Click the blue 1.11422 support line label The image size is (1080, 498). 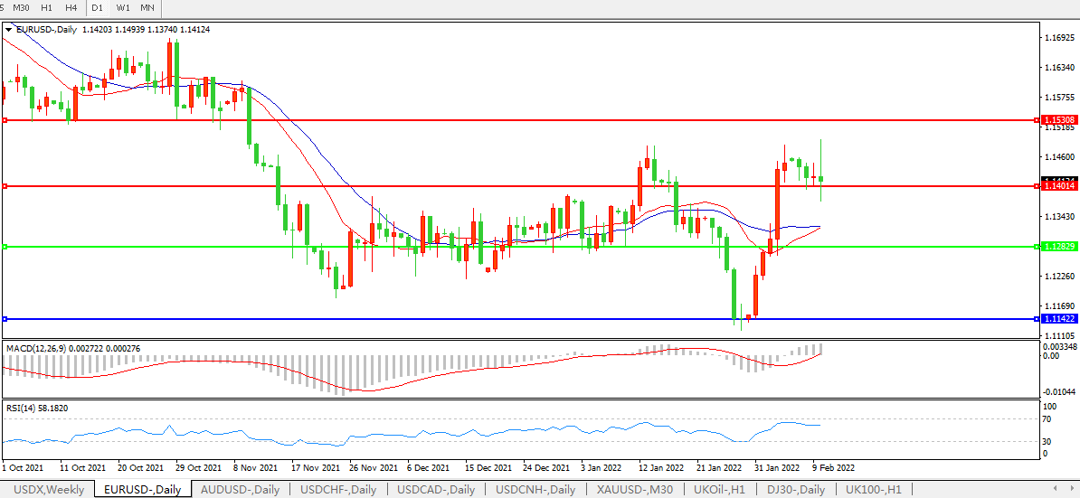[1058, 319]
